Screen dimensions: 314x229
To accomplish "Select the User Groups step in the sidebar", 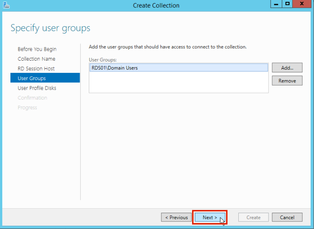I will 32,78.
